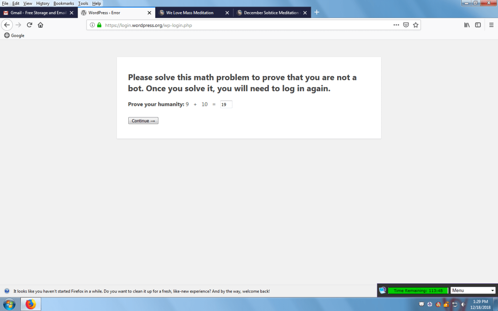The image size is (498, 311).
Task: Go to the Firefox Home icon
Action: point(40,25)
